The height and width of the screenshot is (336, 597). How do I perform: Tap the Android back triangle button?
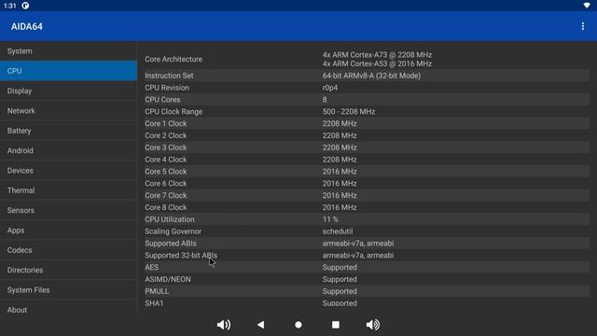(x=261, y=325)
